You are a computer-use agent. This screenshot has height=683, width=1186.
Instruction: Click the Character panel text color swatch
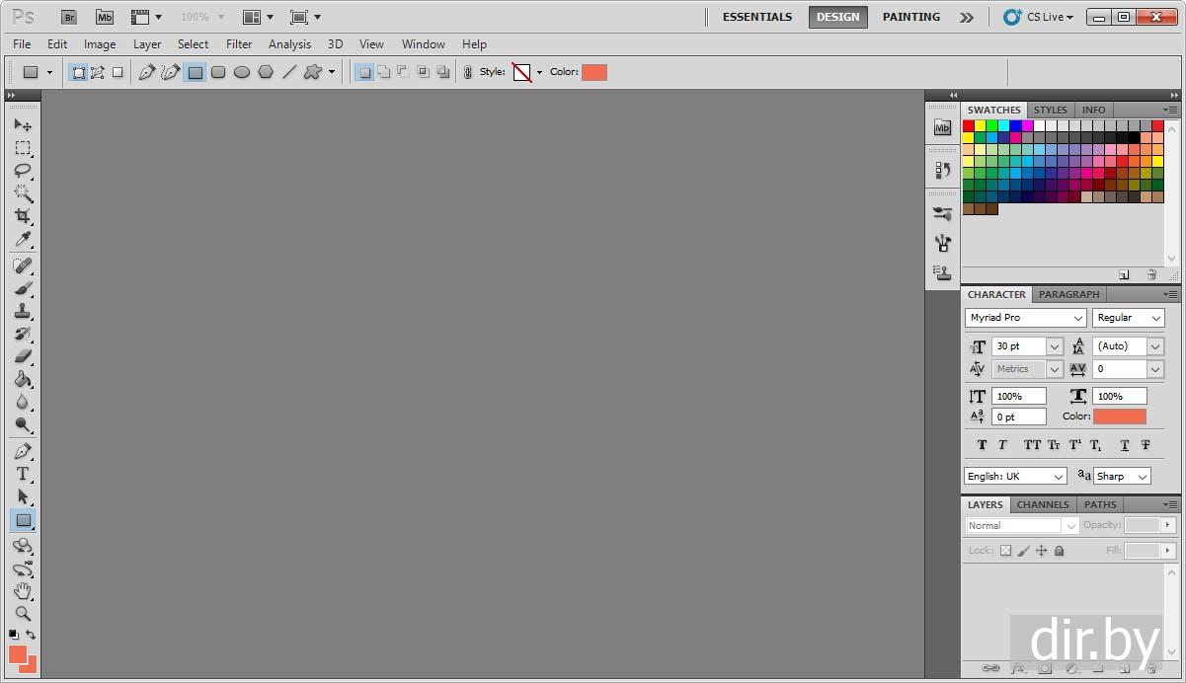pyautogui.click(x=1119, y=417)
